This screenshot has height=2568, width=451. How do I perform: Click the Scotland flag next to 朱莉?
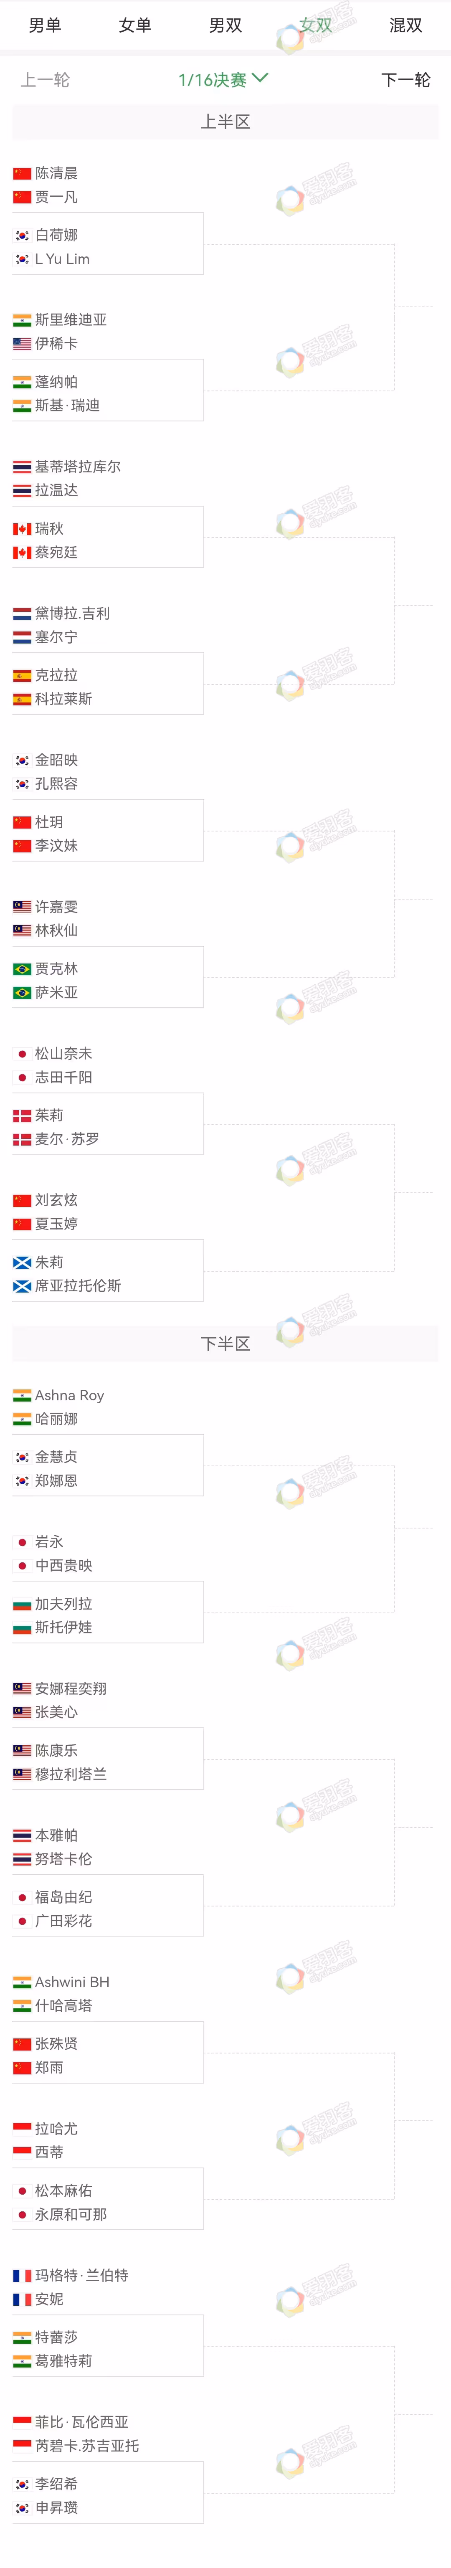22,1262
